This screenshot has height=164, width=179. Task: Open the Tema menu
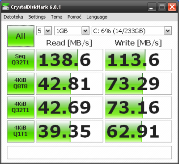(x=56, y=17)
